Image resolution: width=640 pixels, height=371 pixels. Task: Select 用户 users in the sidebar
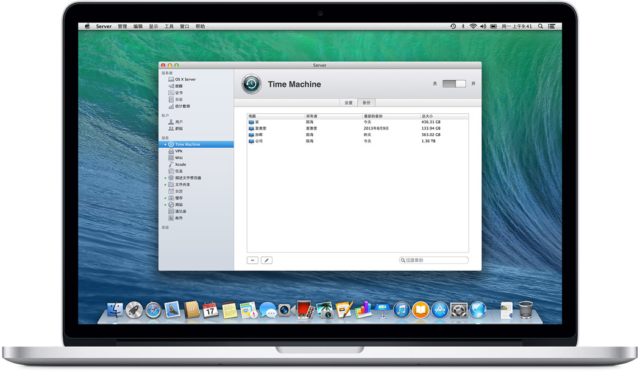tap(176, 122)
